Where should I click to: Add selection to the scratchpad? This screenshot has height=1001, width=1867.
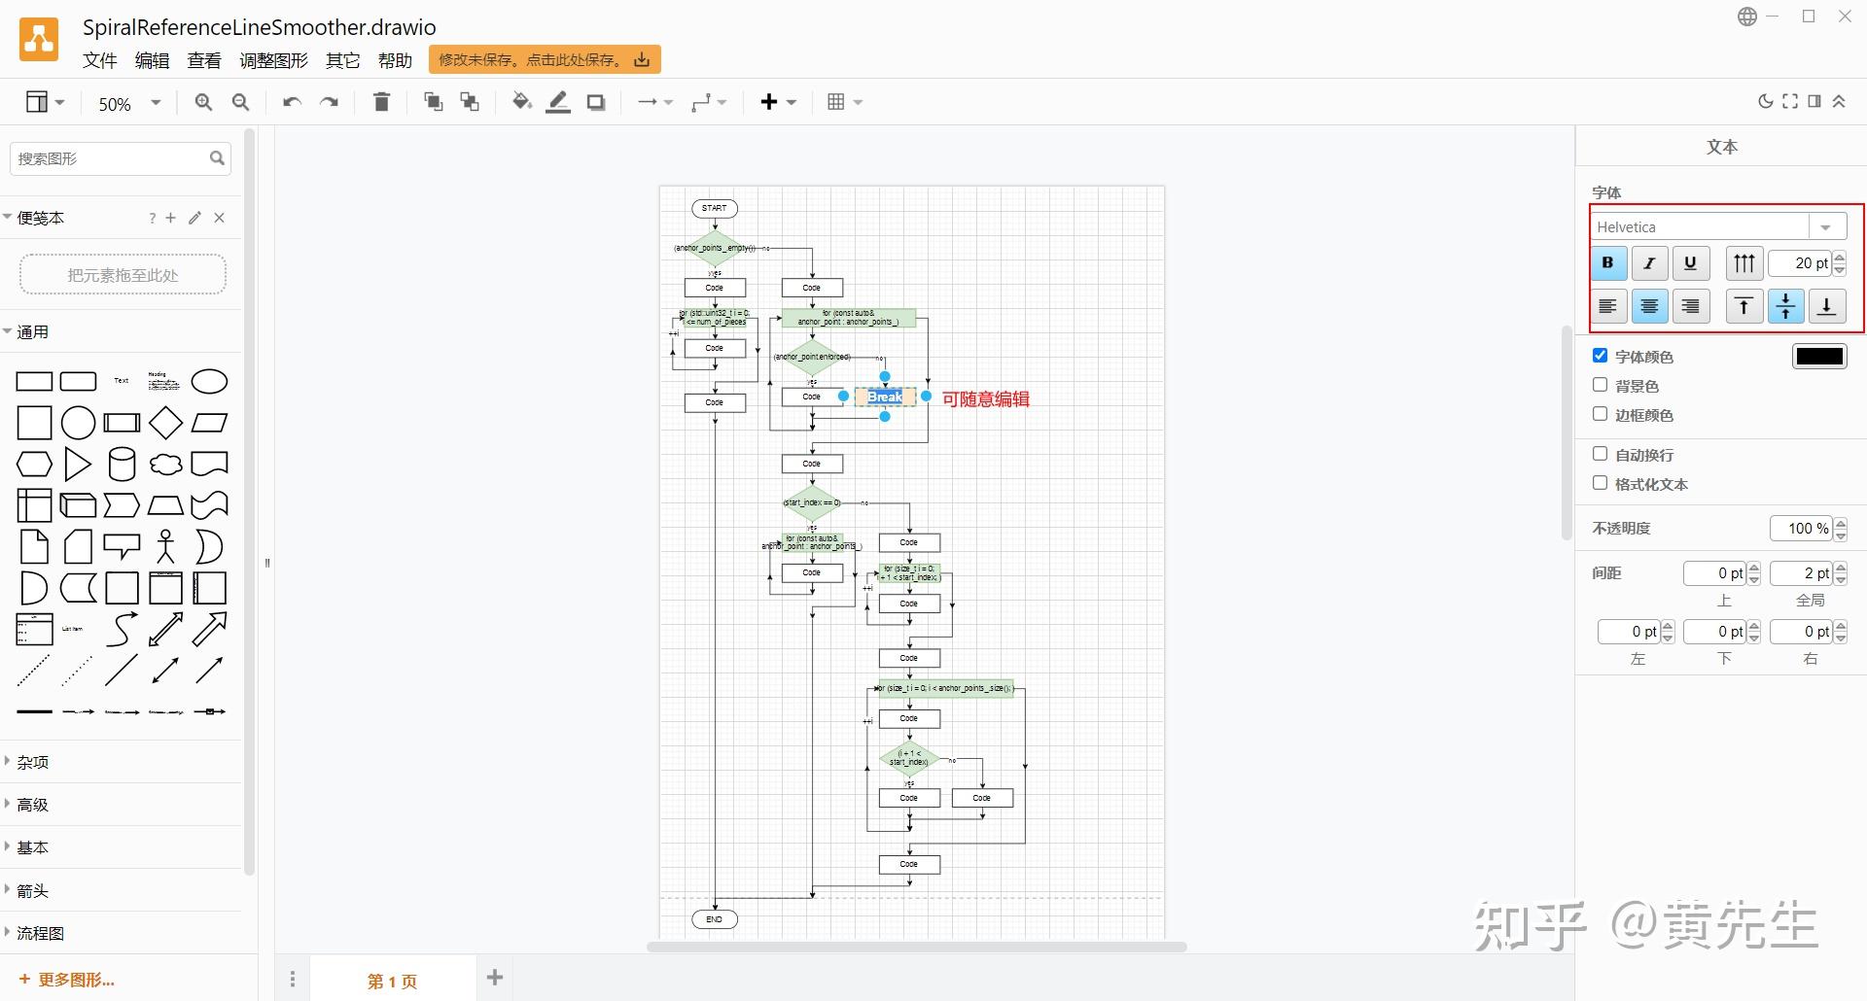tap(171, 218)
